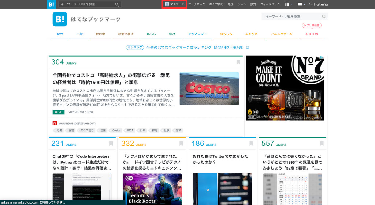Click the IKEA tag
375x205 pixels.
point(130,130)
